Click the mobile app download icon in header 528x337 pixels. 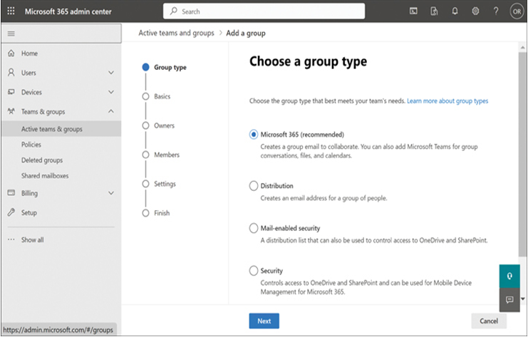[x=435, y=11]
